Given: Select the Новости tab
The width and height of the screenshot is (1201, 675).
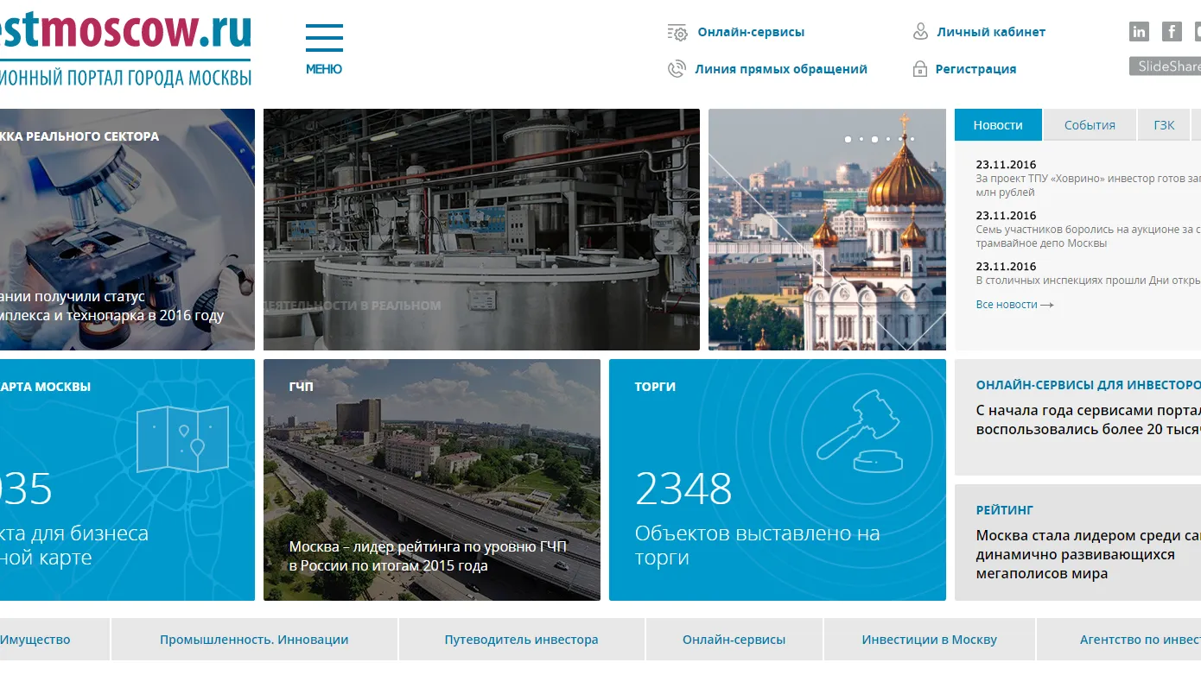Looking at the screenshot, I should click(x=998, y=125).
